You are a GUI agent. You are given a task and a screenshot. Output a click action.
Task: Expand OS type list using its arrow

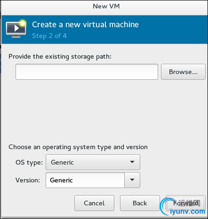click(x=132, y=162)
